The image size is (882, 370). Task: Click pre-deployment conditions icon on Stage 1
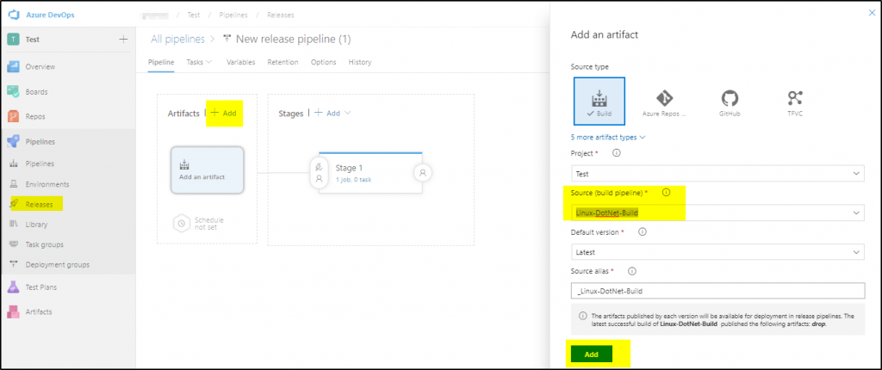320,172
